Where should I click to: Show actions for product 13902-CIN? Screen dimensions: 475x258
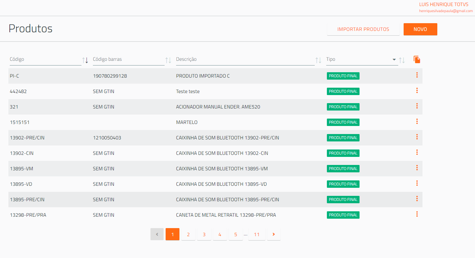(417, 152)
